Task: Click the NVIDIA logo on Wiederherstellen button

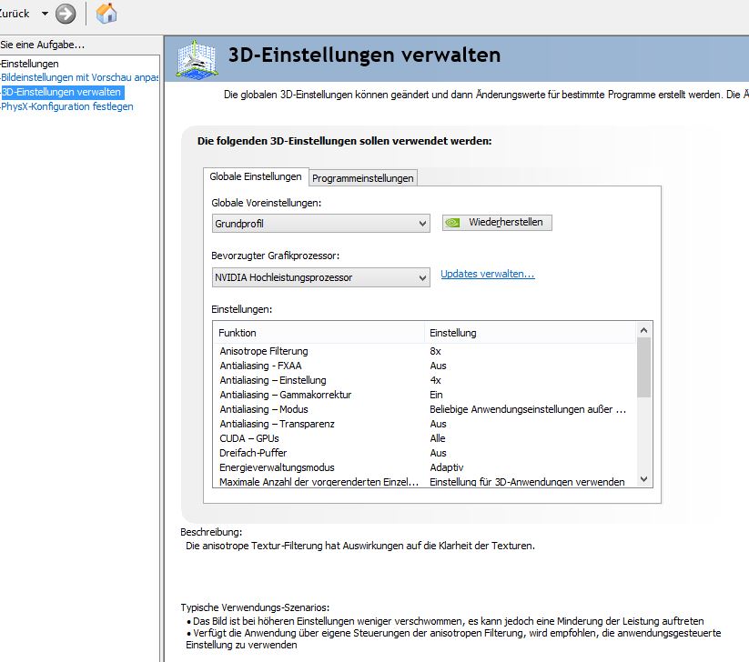Action: point(452,223)
